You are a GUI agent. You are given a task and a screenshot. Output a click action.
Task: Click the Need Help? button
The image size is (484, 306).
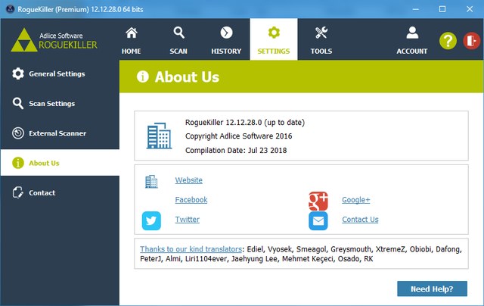(x=432, y=289)
